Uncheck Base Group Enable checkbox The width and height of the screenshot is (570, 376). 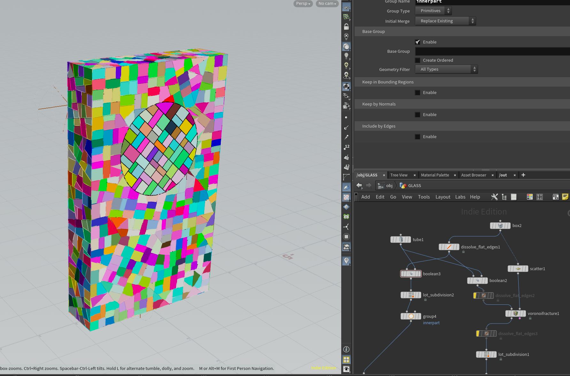[418, 42]
